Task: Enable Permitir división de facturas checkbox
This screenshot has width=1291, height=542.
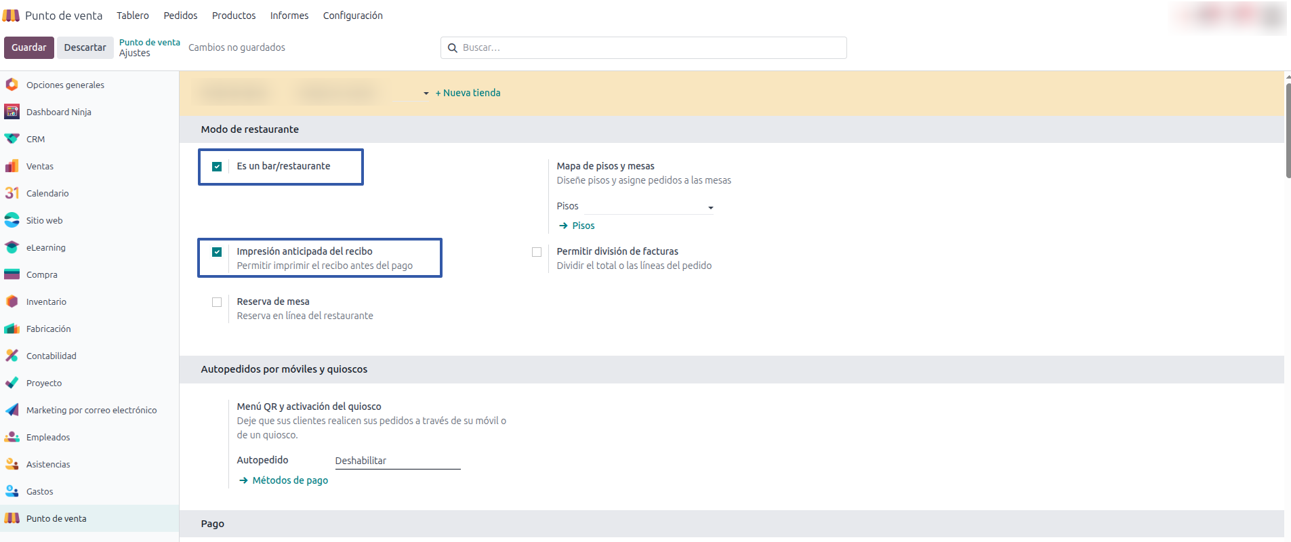Action: pos(537,252)
